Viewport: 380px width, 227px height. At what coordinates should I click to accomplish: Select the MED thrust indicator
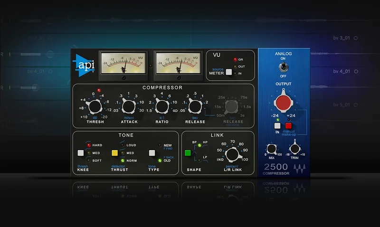(123, 153)
